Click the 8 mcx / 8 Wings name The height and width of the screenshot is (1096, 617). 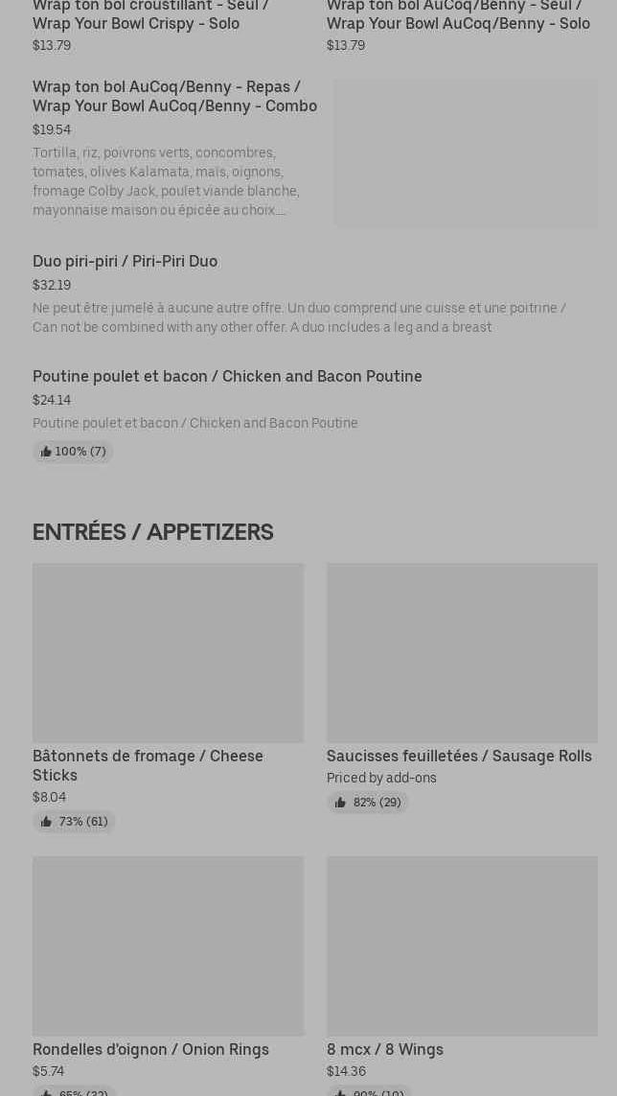(385, 1049)
